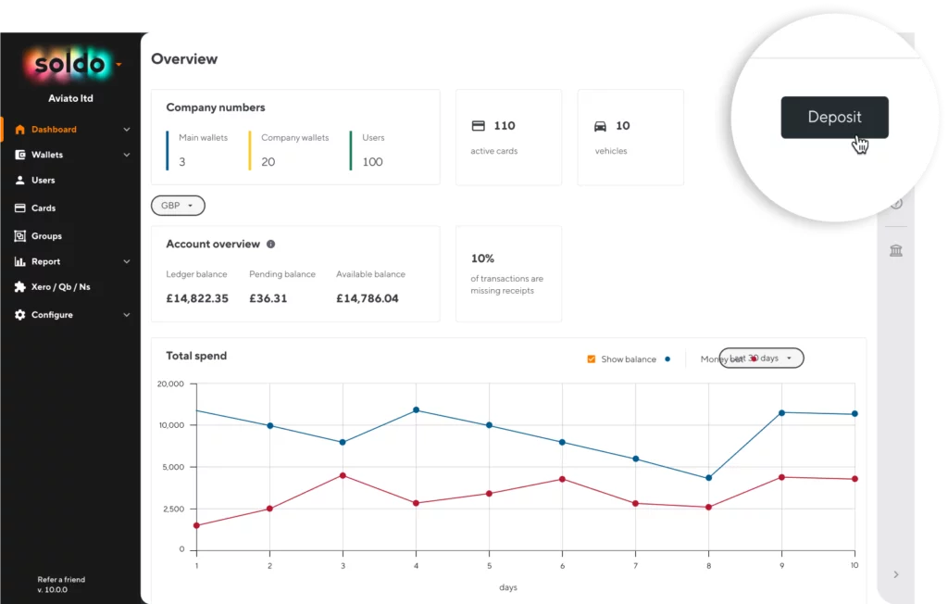Click the Total spend chart title
The width and height of the screenshot is (948, 604).
point(196,356)
